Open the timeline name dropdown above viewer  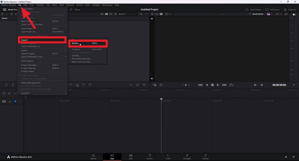pos(222,14)
